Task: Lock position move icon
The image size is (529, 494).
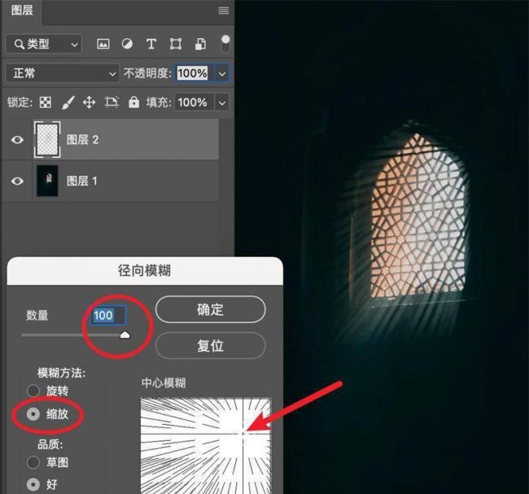Action: 89,103
